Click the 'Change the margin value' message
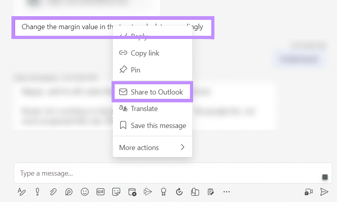337x202 pixels. tap(113, 28)
